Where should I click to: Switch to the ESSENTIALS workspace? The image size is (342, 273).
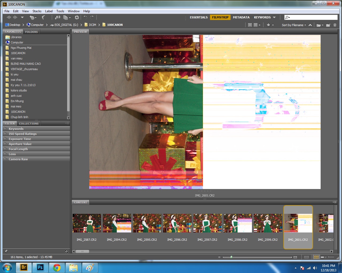199,17
